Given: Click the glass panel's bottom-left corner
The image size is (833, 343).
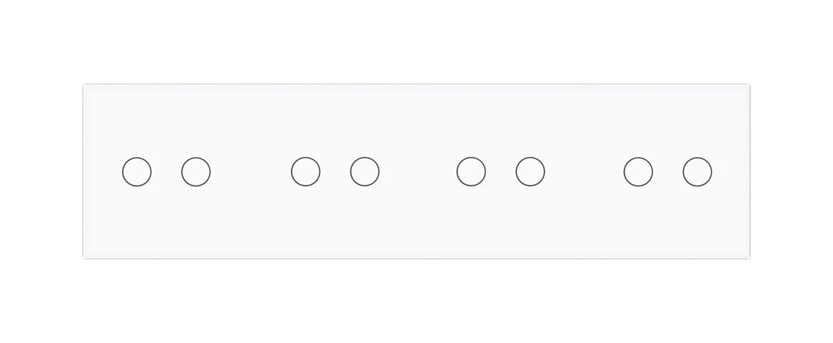Looking at the screenshot, I should pyautogui.click(x=85, y=257).
